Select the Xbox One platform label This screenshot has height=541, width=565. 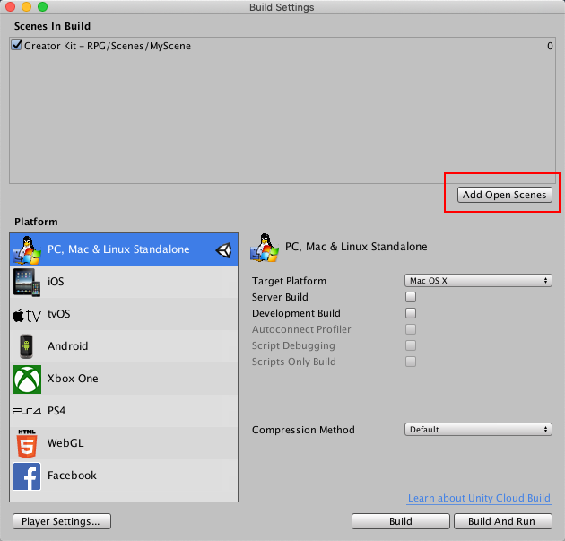[73, 379]
